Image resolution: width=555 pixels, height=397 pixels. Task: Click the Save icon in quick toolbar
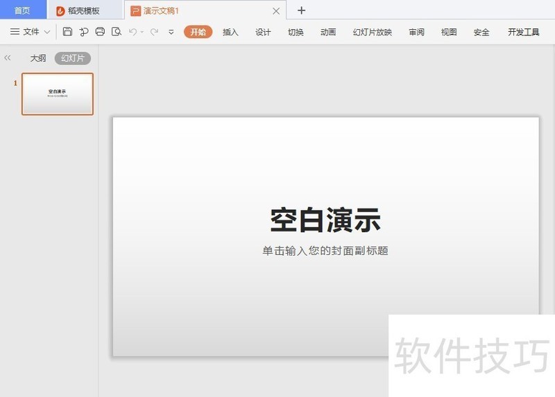point(67,32)
